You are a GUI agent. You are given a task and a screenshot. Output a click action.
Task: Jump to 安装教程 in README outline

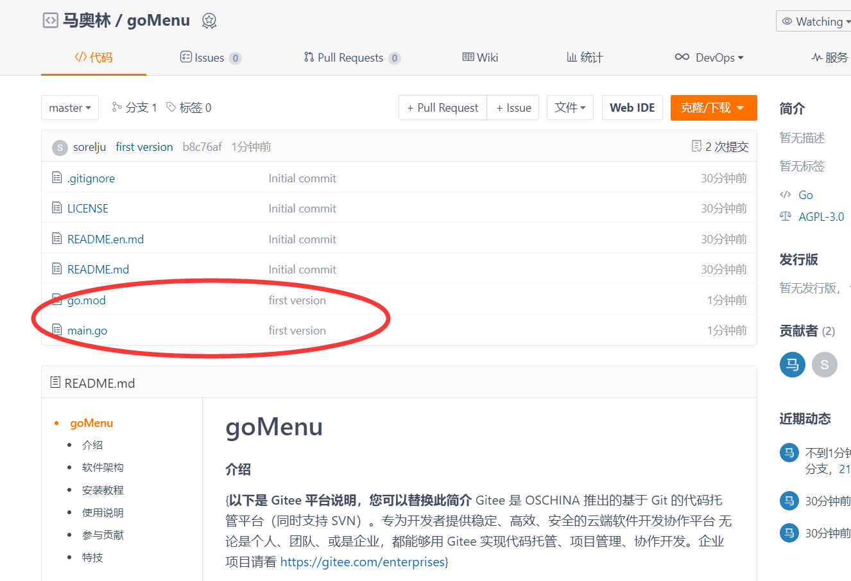(x=103, y=490)
